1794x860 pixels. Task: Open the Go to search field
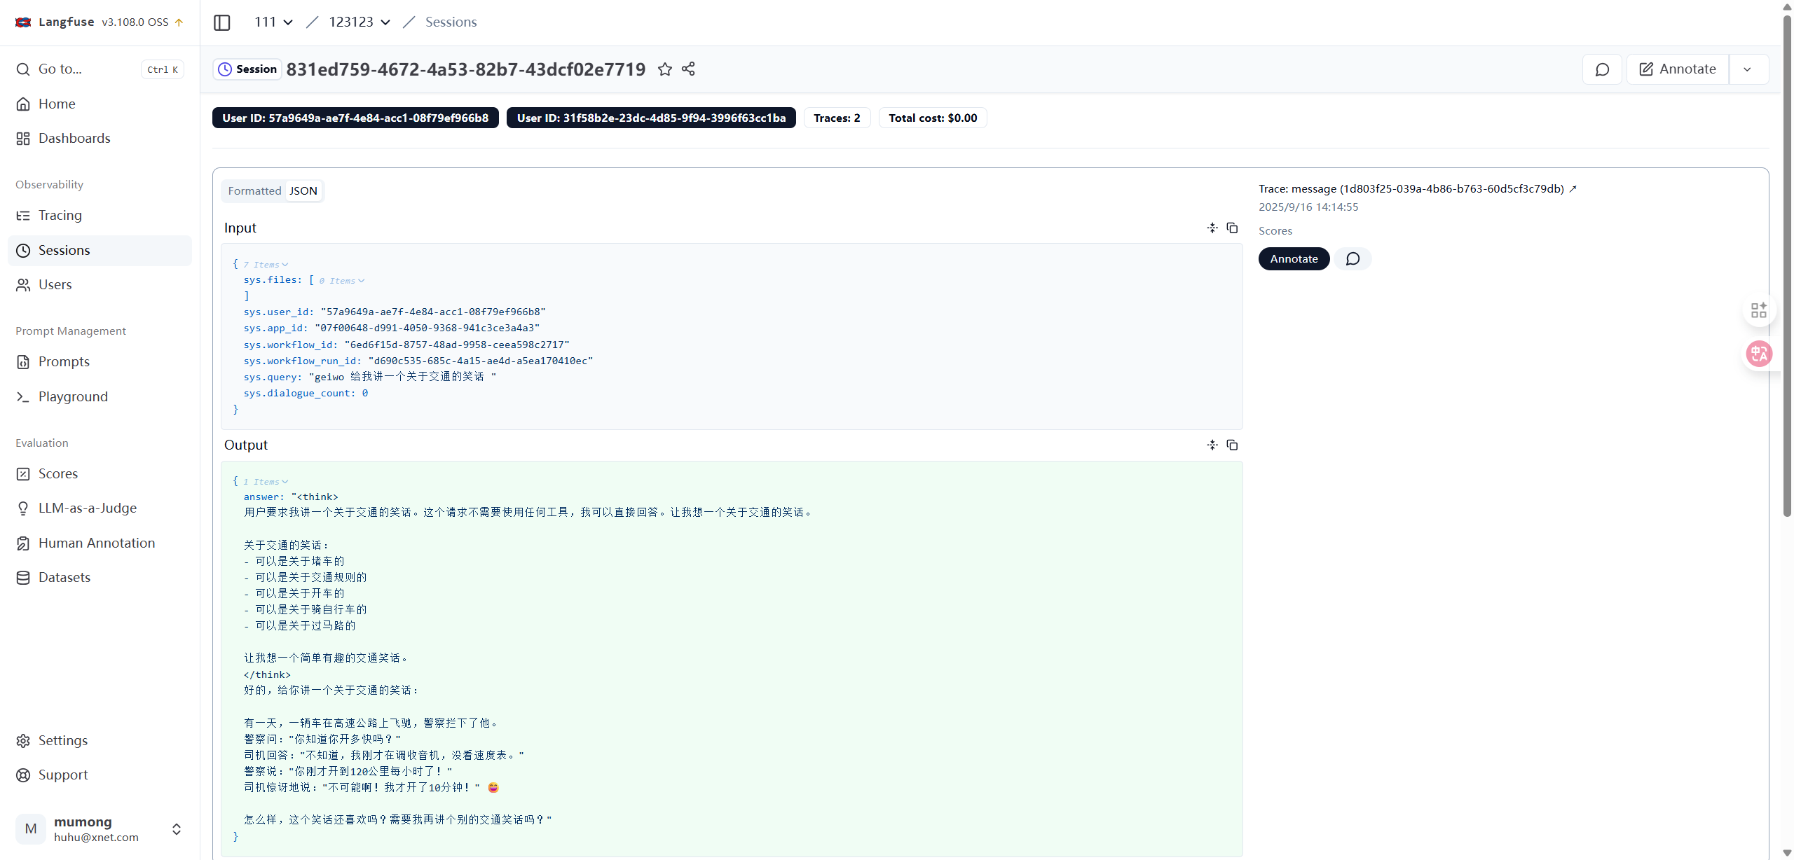100,69
